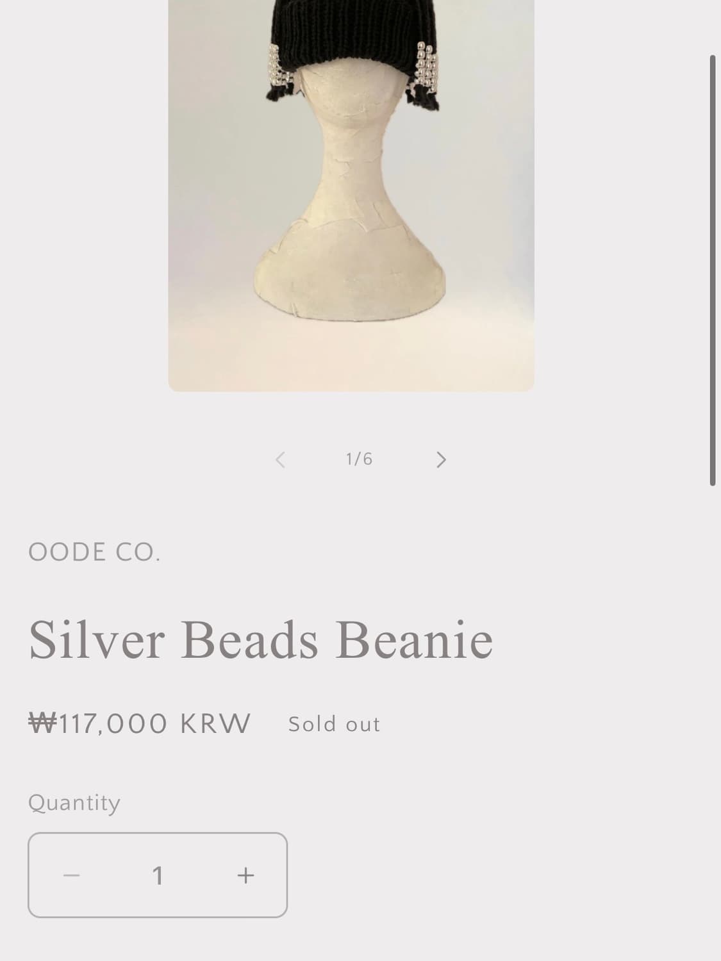This screenshot has height=961, width=721.
Task: Click the Quantity label
Action: (x=74, y=803)
